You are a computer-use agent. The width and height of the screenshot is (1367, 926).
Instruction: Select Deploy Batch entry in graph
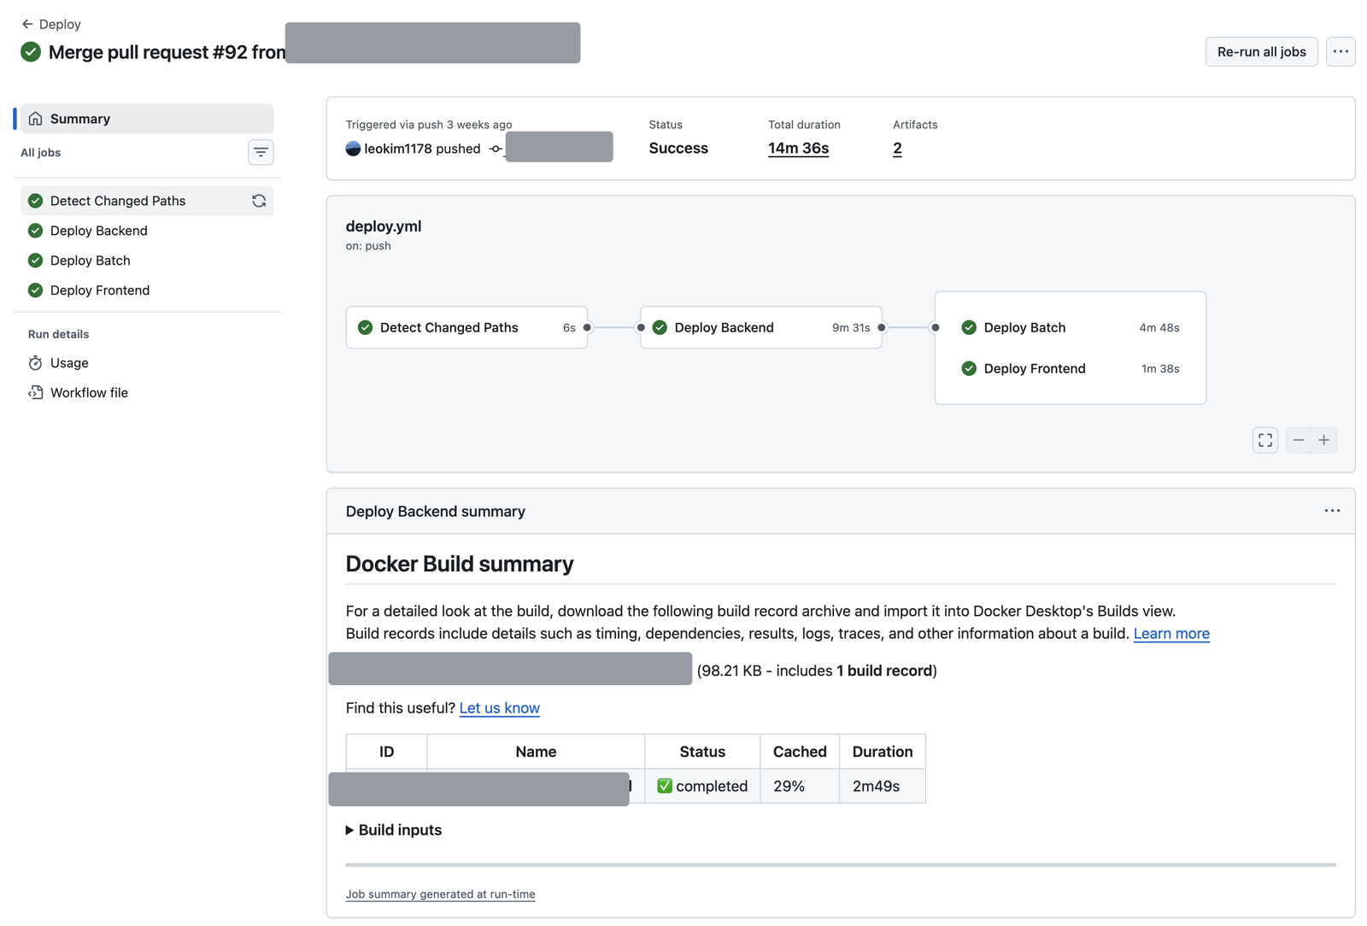coord(1071,327)
